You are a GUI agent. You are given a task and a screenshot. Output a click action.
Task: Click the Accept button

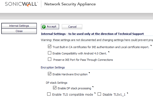click(x=50, y=26)
